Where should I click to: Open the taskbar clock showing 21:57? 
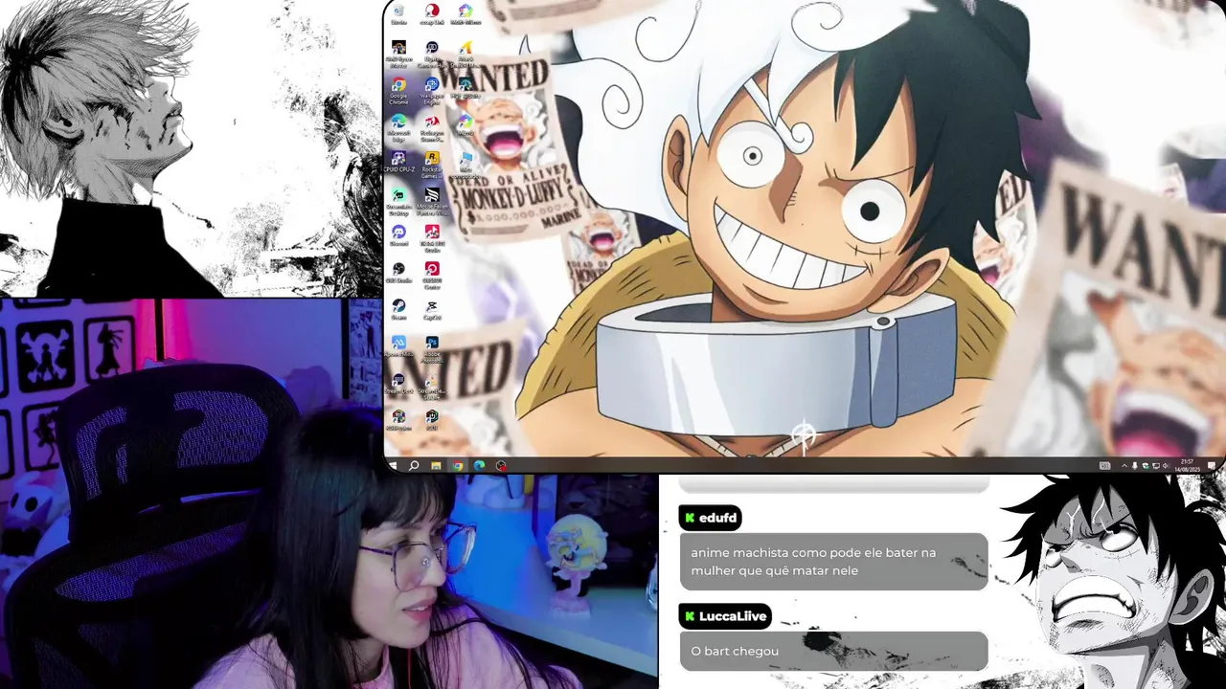coord(1188,466)
